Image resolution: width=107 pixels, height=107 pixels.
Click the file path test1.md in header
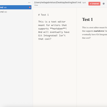coord(58,2)
